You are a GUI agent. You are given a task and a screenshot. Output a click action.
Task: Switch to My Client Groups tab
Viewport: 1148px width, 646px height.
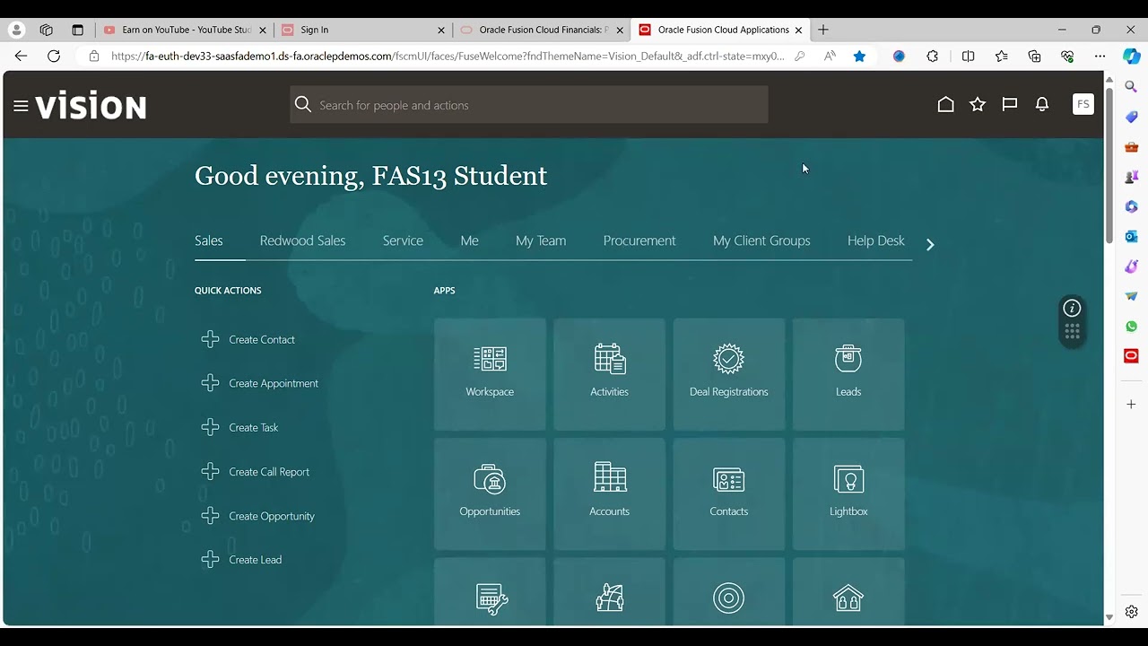pos(761,240)
